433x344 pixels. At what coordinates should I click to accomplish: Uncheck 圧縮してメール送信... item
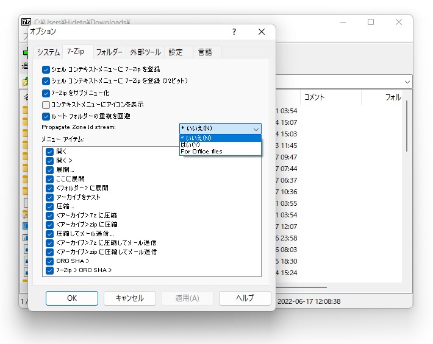click(50, 234)
